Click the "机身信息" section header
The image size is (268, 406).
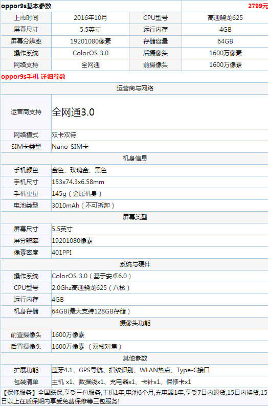pyautogui.click(x=135, y=159)
